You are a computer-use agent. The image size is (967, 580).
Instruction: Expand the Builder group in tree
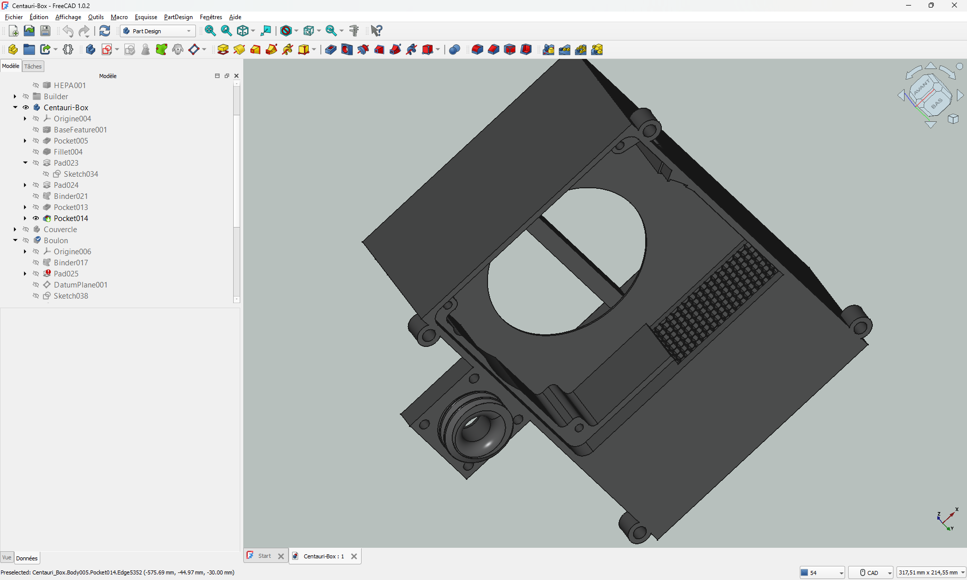point(15,97)
